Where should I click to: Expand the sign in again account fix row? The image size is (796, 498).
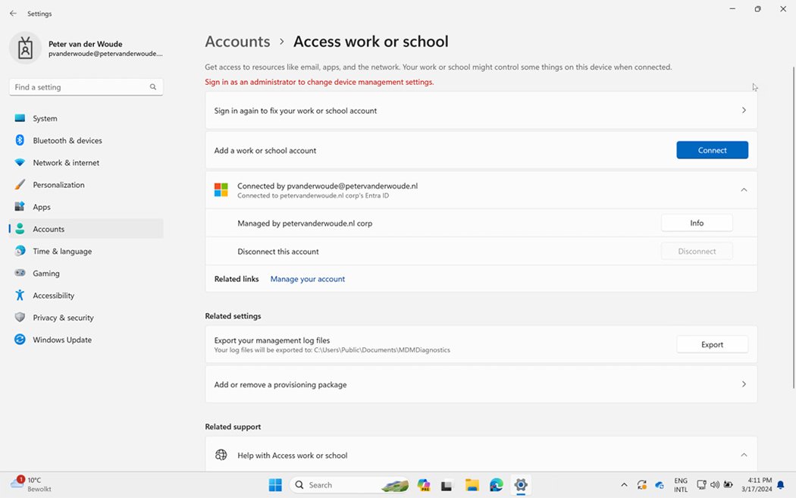point(744,110)
